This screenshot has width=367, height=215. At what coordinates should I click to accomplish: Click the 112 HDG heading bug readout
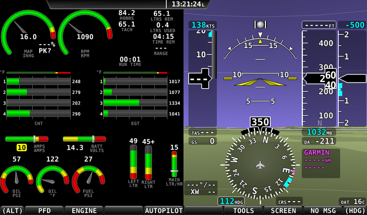click(231, 201)
